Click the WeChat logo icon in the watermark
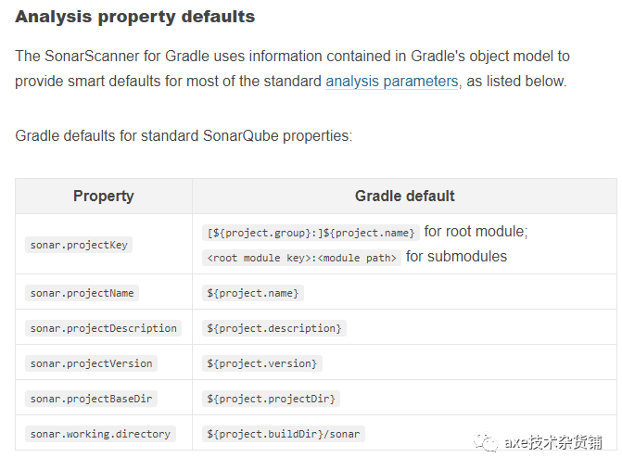622x470 pixels. pyautogui.click(x=487, y=442)
